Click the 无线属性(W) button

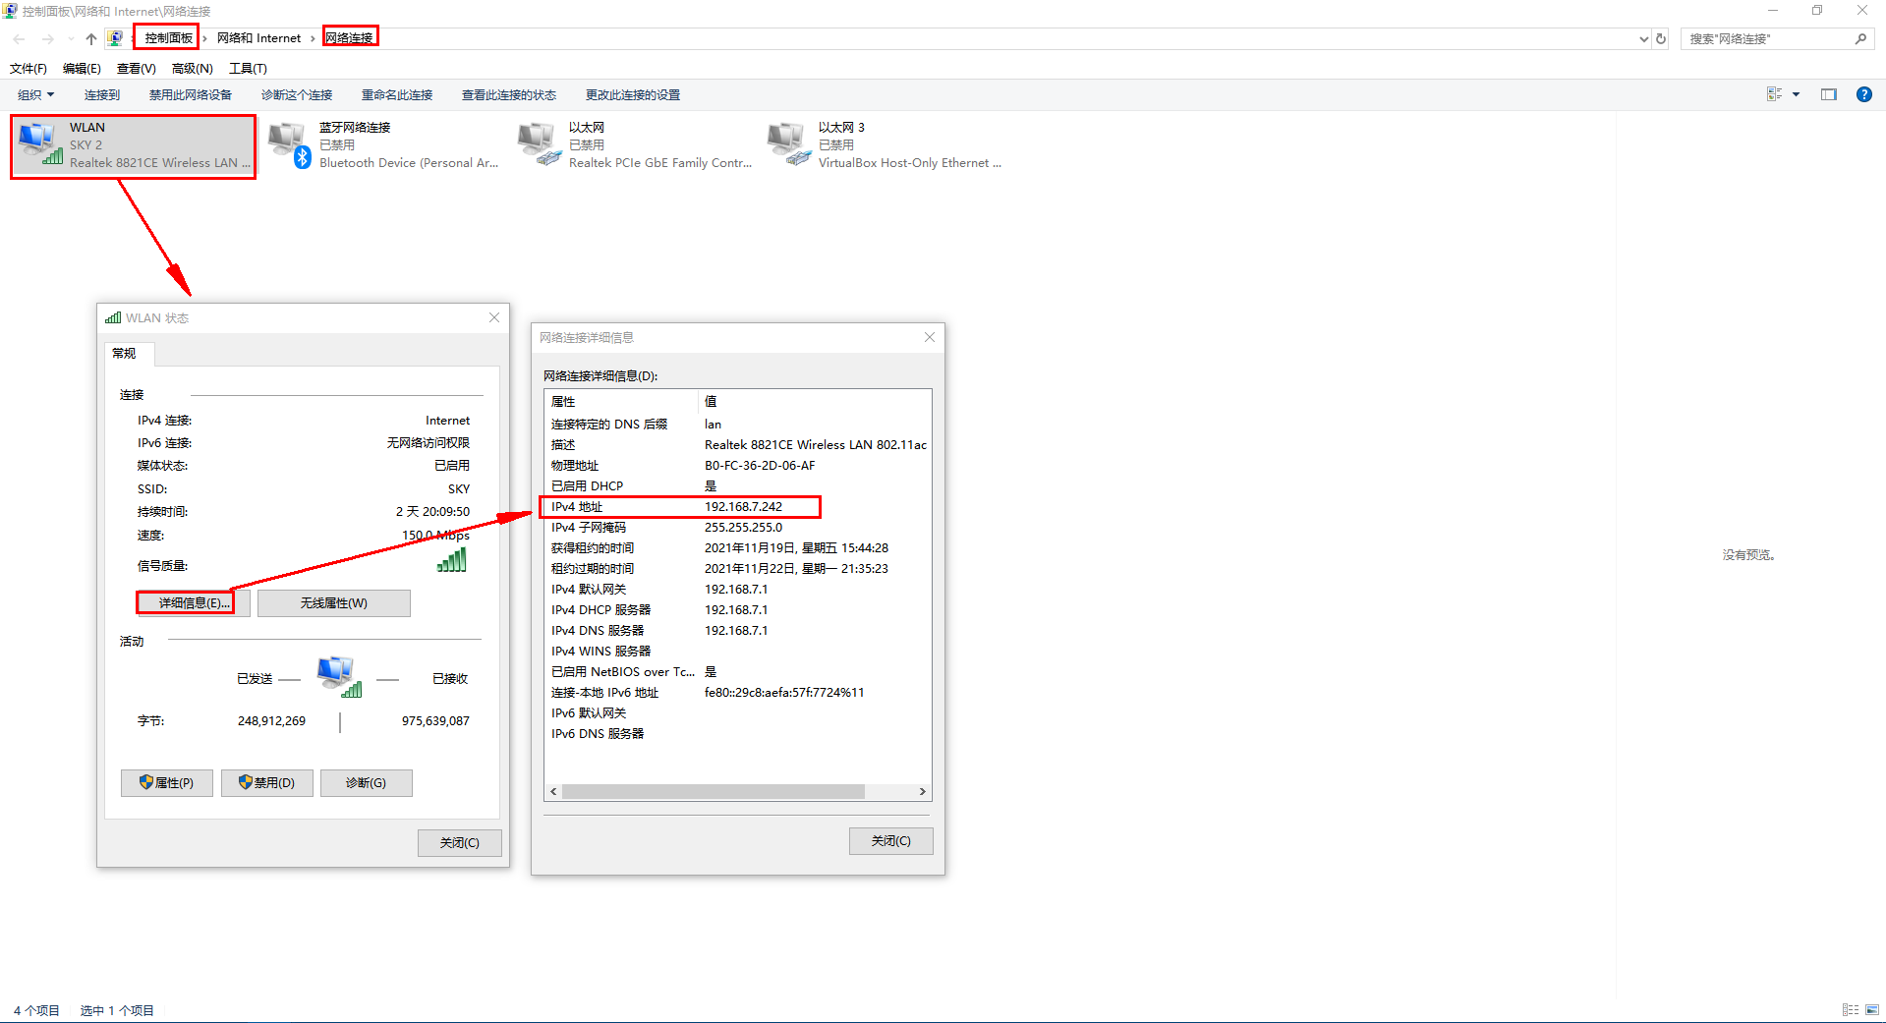coord(333,602)
